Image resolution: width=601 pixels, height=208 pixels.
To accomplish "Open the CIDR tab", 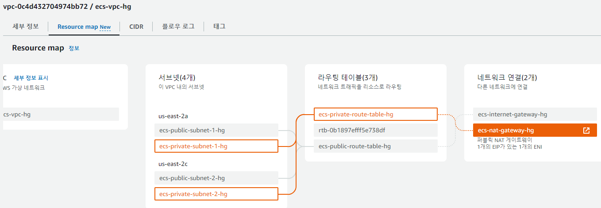I will click(x=136, y=27).
